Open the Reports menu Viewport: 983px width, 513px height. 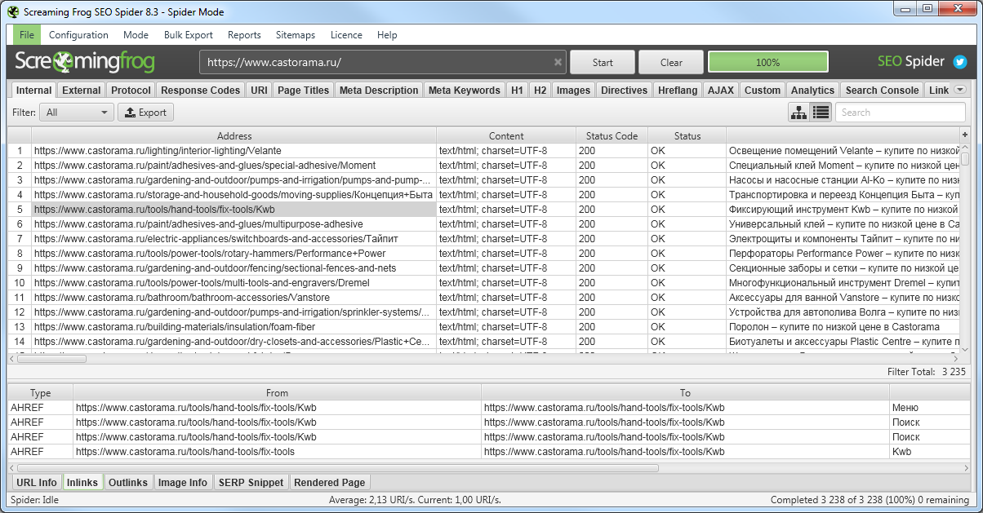coord(244,35)
